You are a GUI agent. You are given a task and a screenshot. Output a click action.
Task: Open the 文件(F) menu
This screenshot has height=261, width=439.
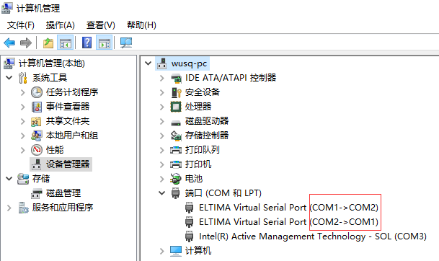[x=20, y=25]
